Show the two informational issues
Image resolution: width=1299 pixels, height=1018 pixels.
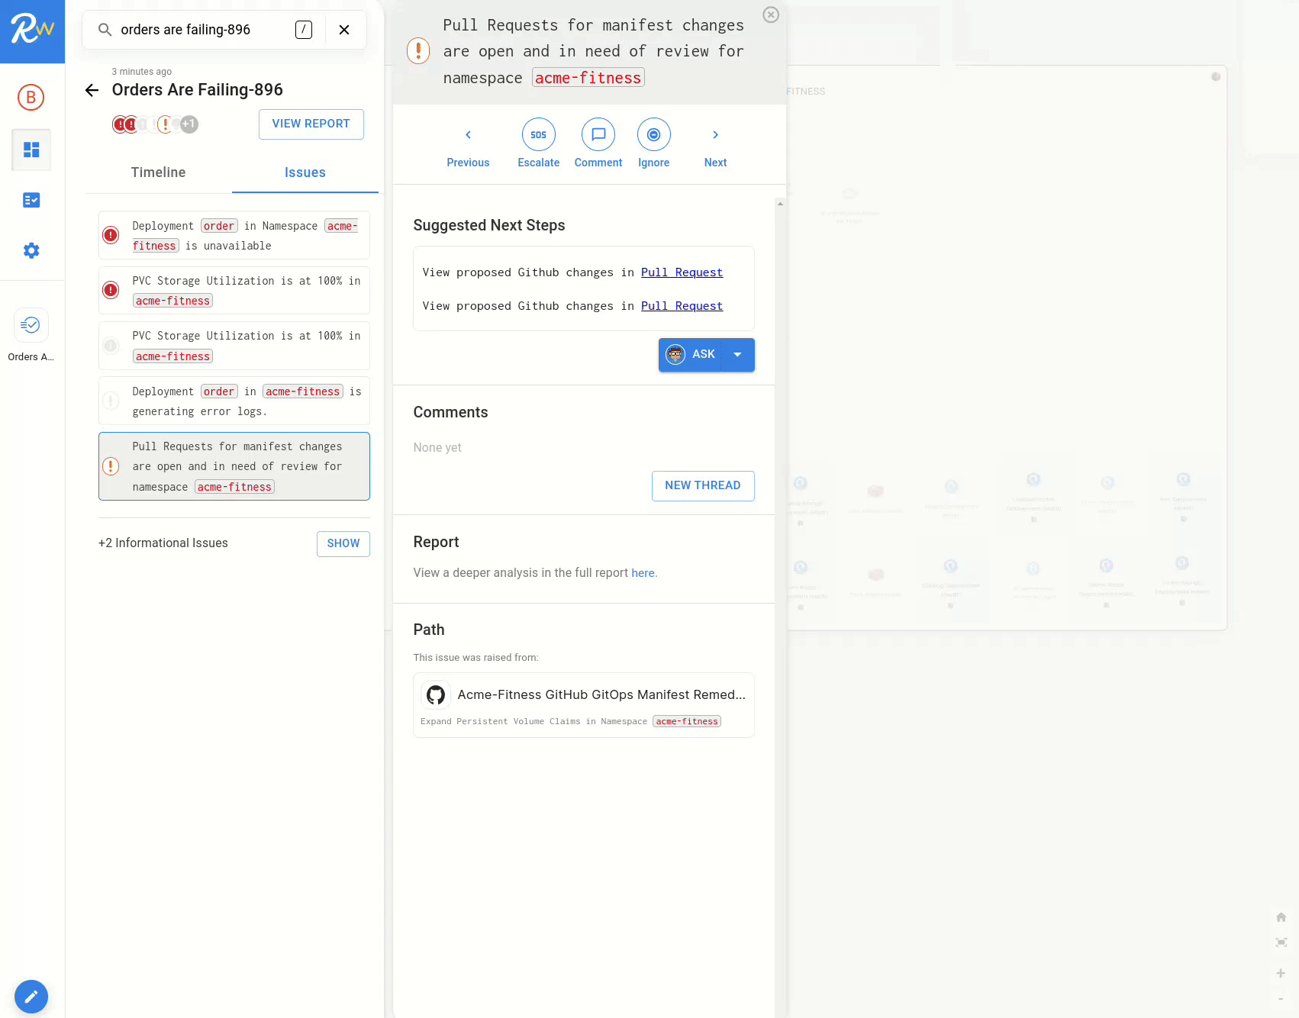[x=343, y=543]
